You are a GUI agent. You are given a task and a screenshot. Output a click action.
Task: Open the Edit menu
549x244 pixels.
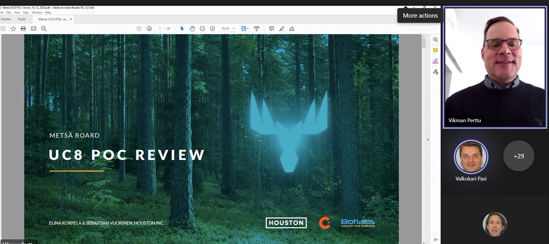(x=9, y=12)
